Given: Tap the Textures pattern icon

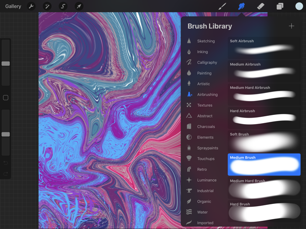Looking at the screenshot, I should coord(189,105).
